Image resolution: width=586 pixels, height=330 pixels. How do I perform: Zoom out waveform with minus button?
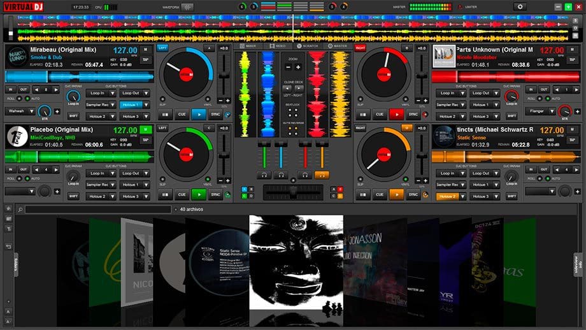pos(288,68)
